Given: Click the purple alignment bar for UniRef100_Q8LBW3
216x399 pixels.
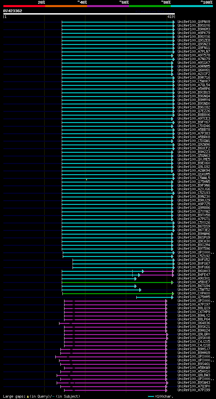Looking at the screenshot, I should (x=112, y=375).
